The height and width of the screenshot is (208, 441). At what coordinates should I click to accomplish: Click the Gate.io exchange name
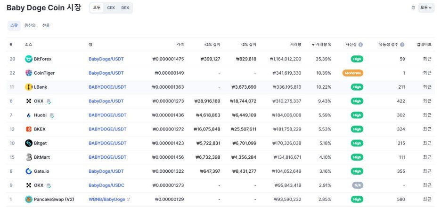(x=41, y=171)
